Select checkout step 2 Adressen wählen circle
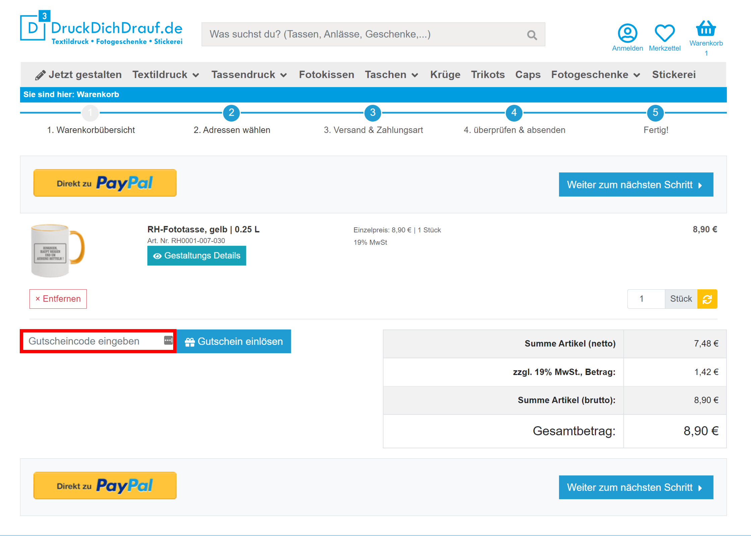The image size is (751, 536). pos(231,113)
